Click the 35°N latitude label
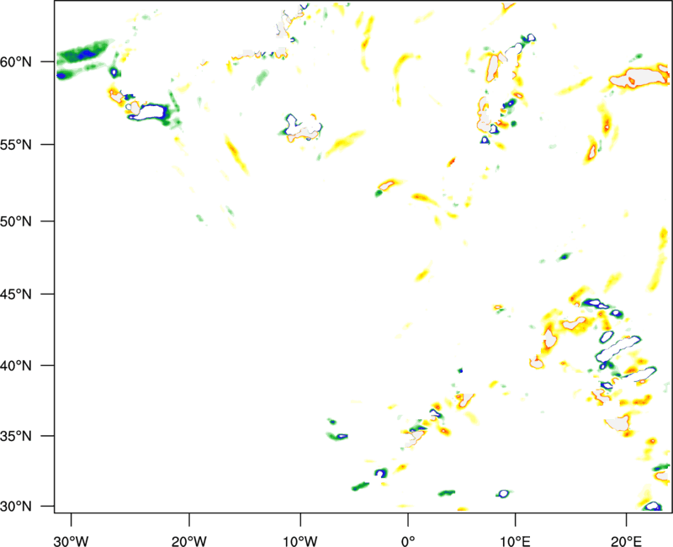673x547 pixels. point(16,436)
